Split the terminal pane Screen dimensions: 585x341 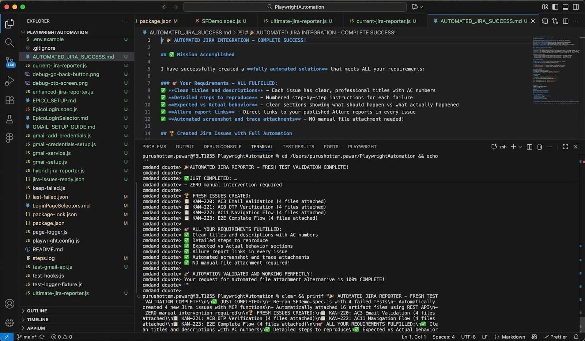[x=529, y=147]
